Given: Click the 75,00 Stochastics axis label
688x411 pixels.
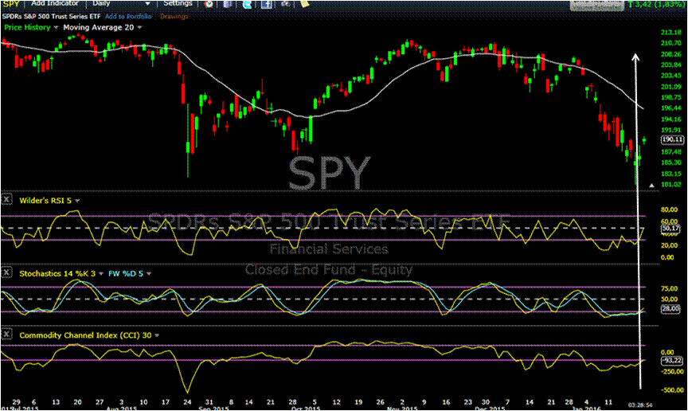Looking at the screenshot, I should [670, 288].
